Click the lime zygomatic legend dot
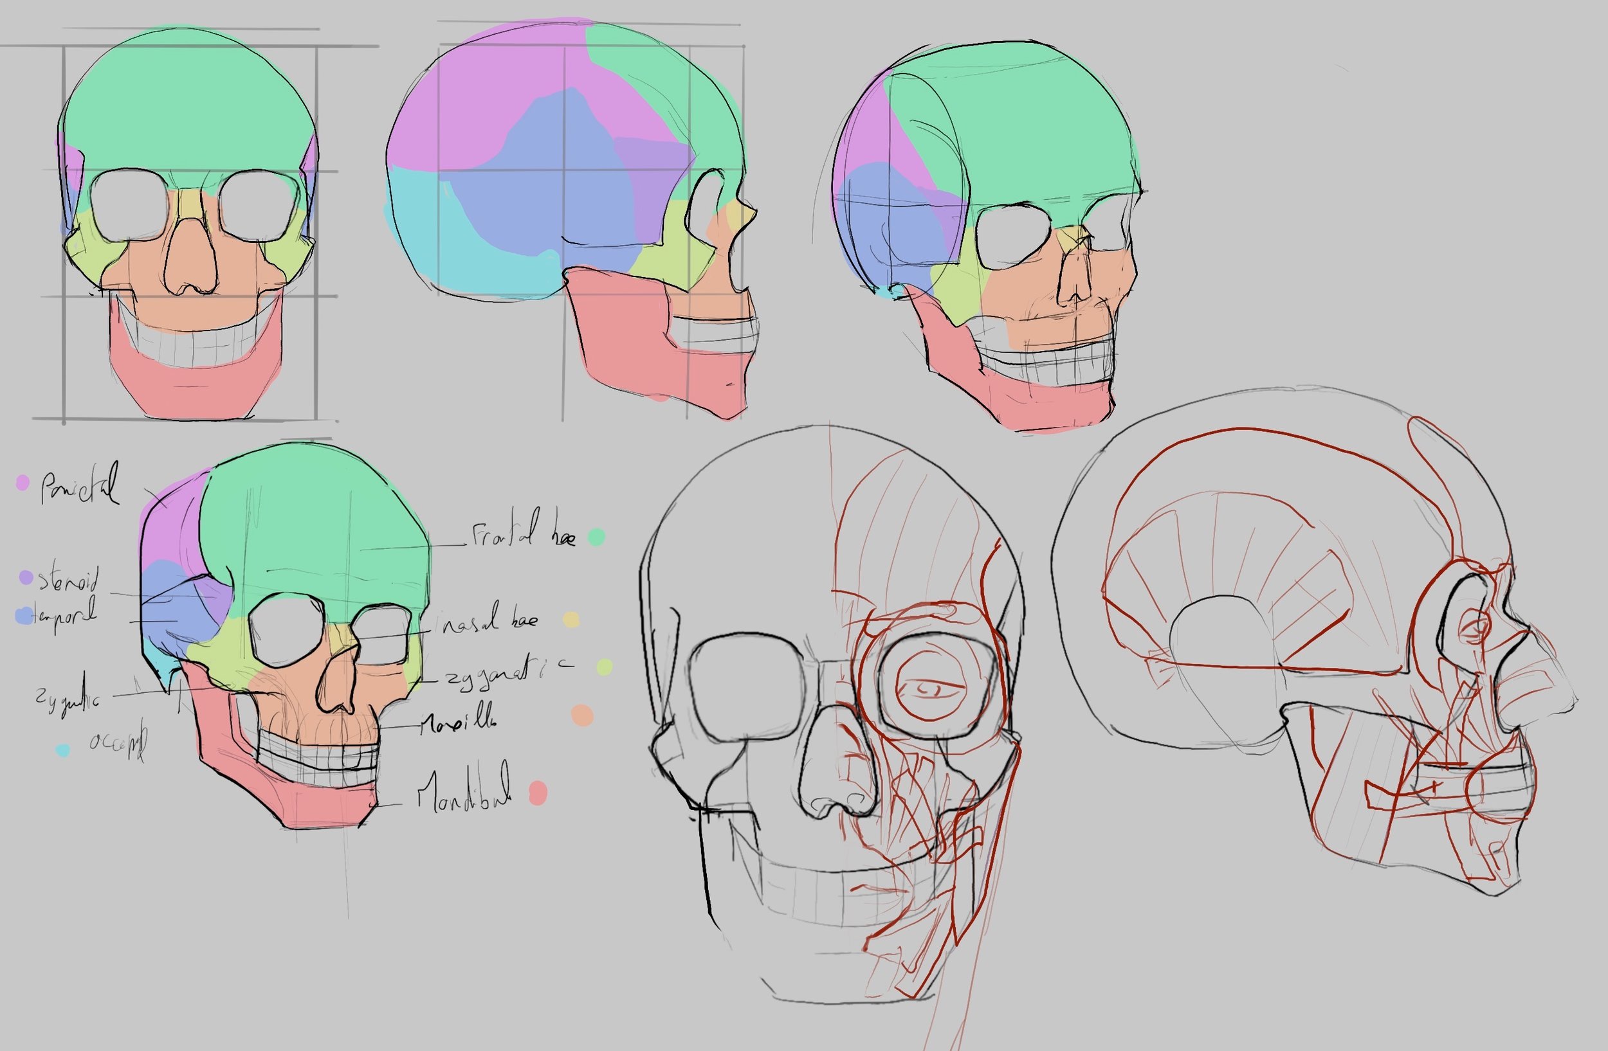 [605, 667]
